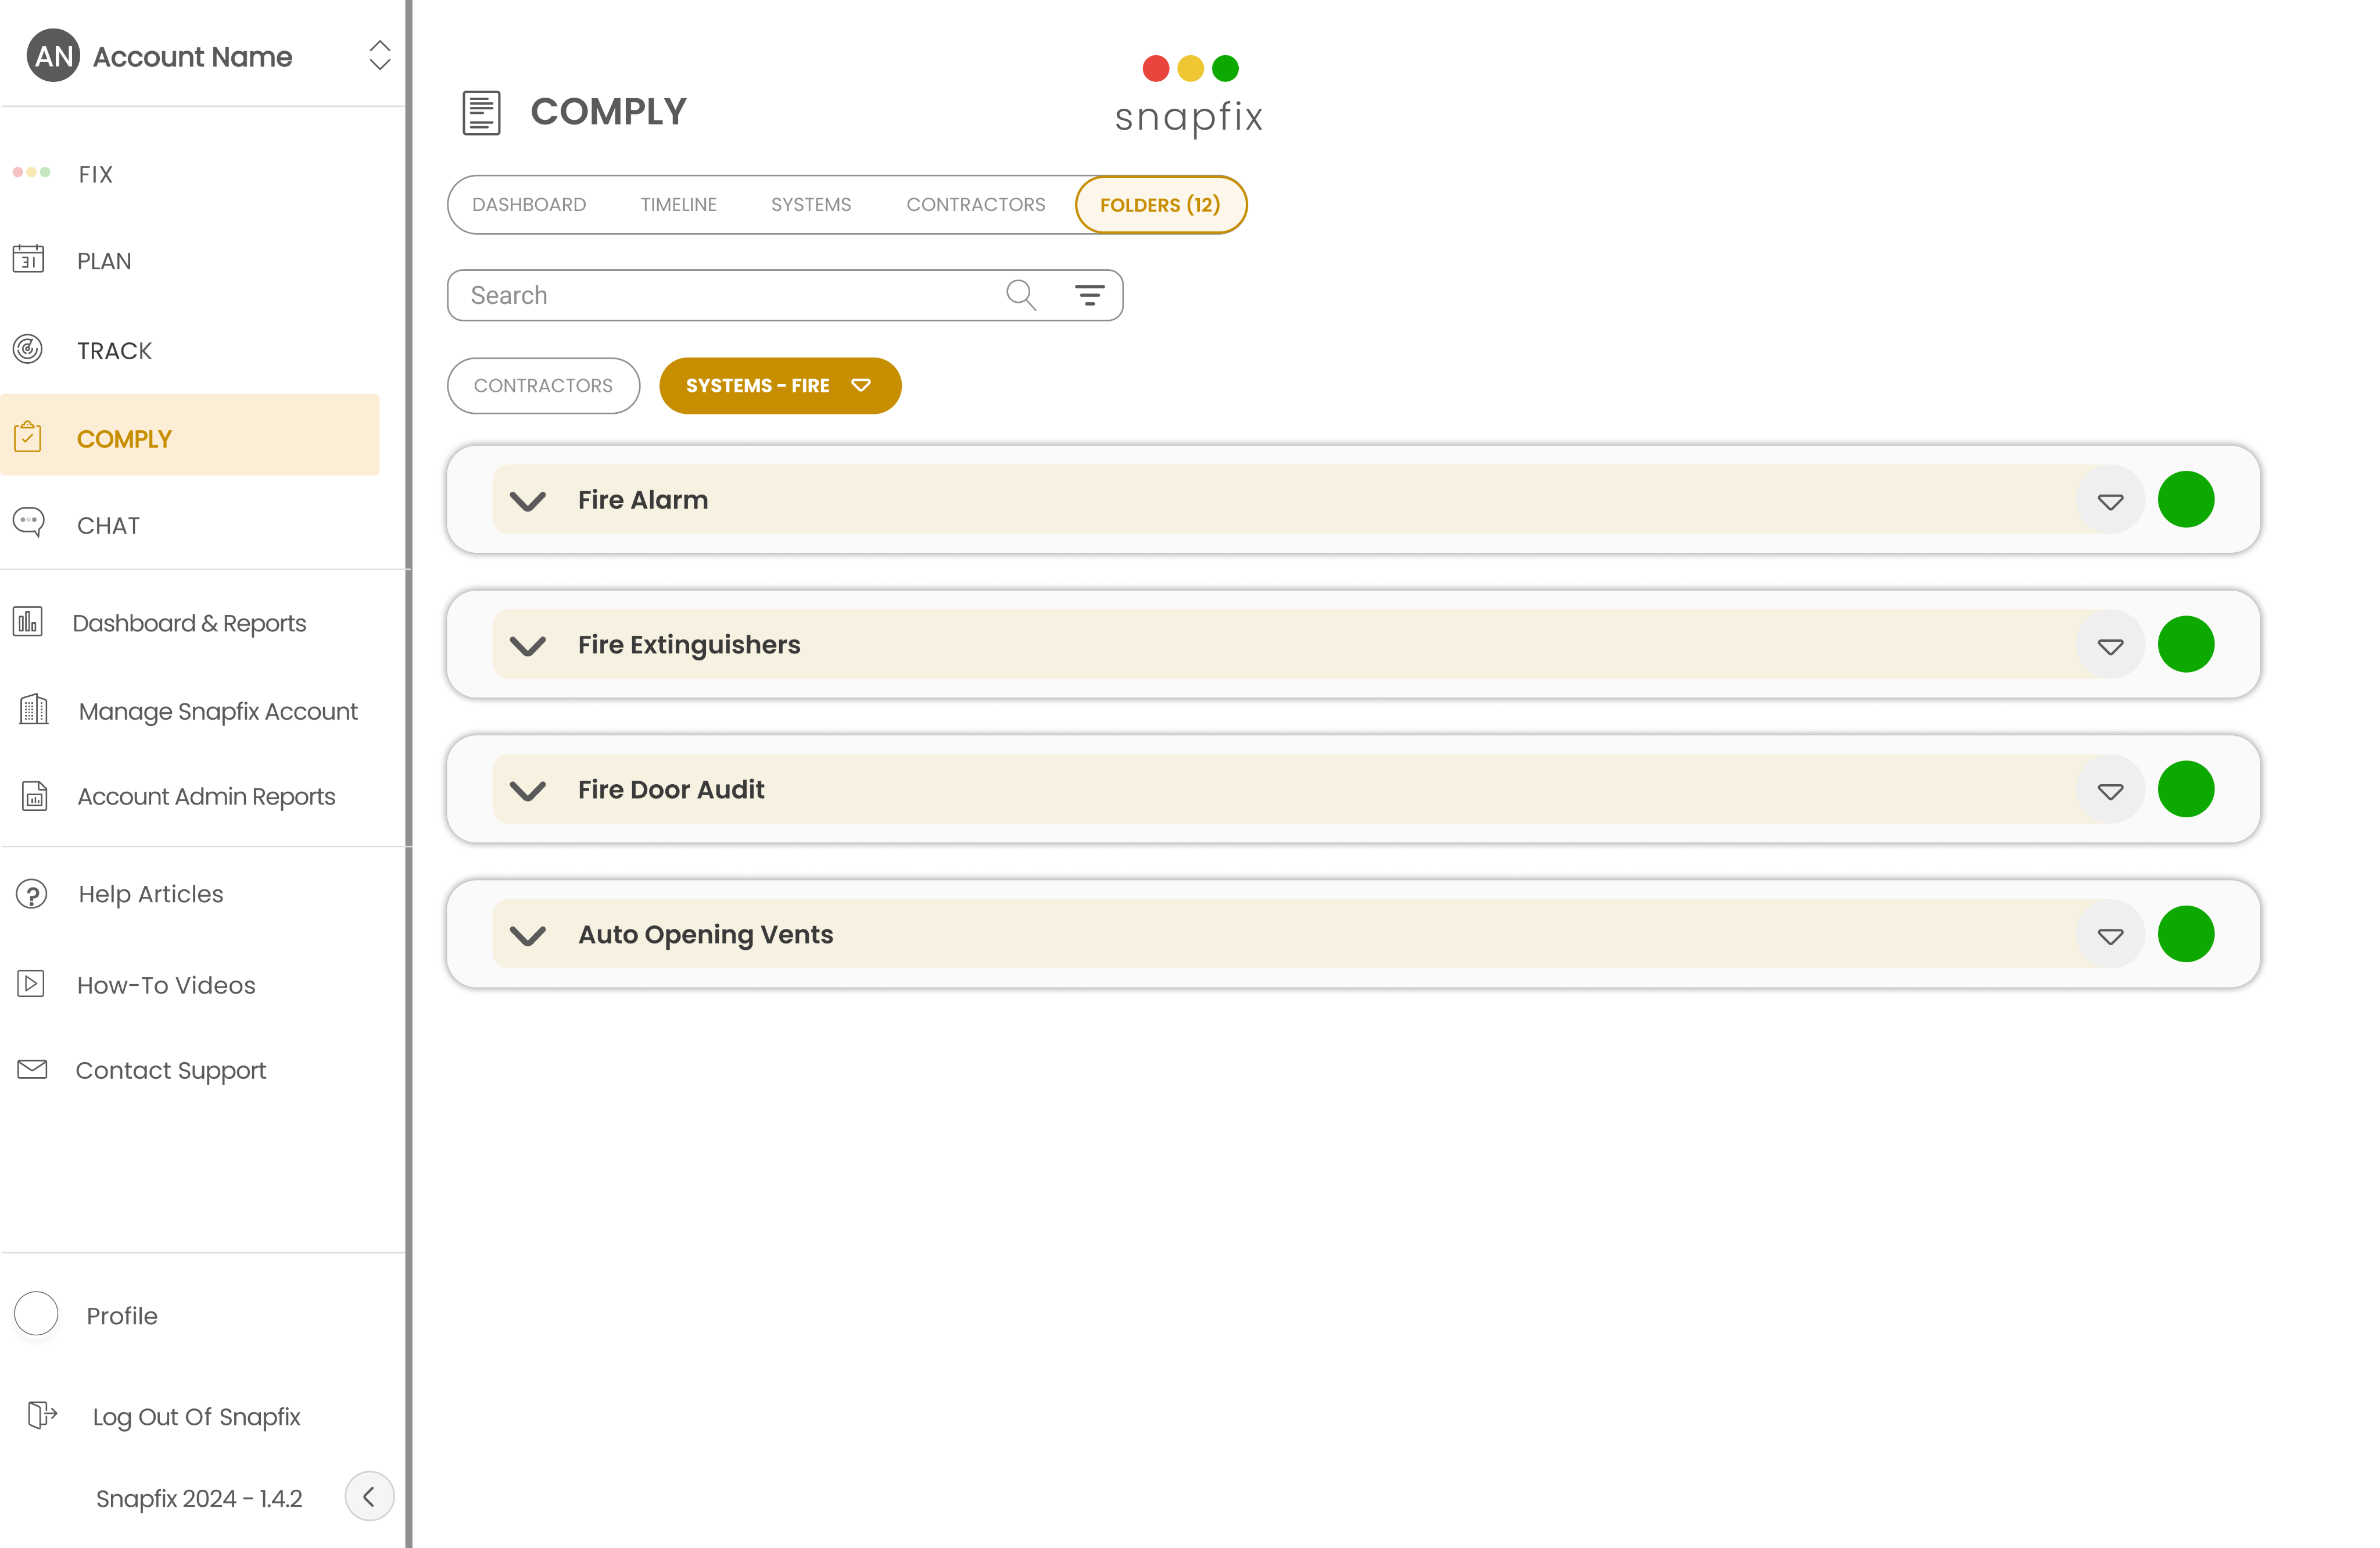2380x1548 pixels.
Task: Switch to the SYSTEMS tab
Action: coord(810,205)
